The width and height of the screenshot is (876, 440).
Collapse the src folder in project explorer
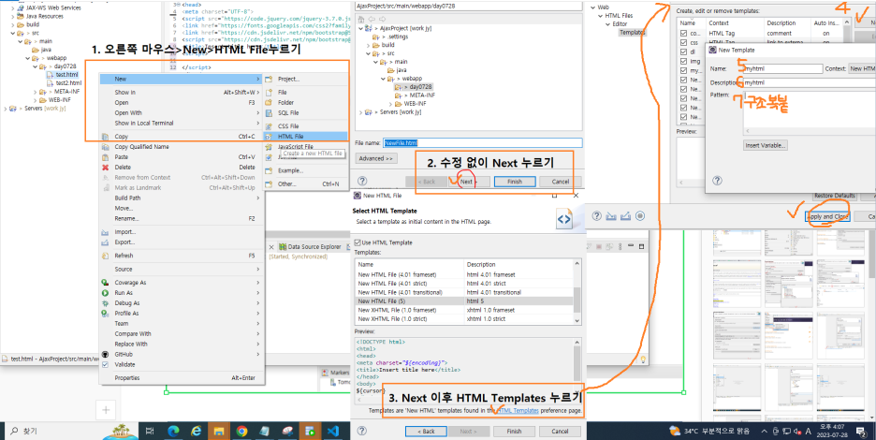coord(13,33)
